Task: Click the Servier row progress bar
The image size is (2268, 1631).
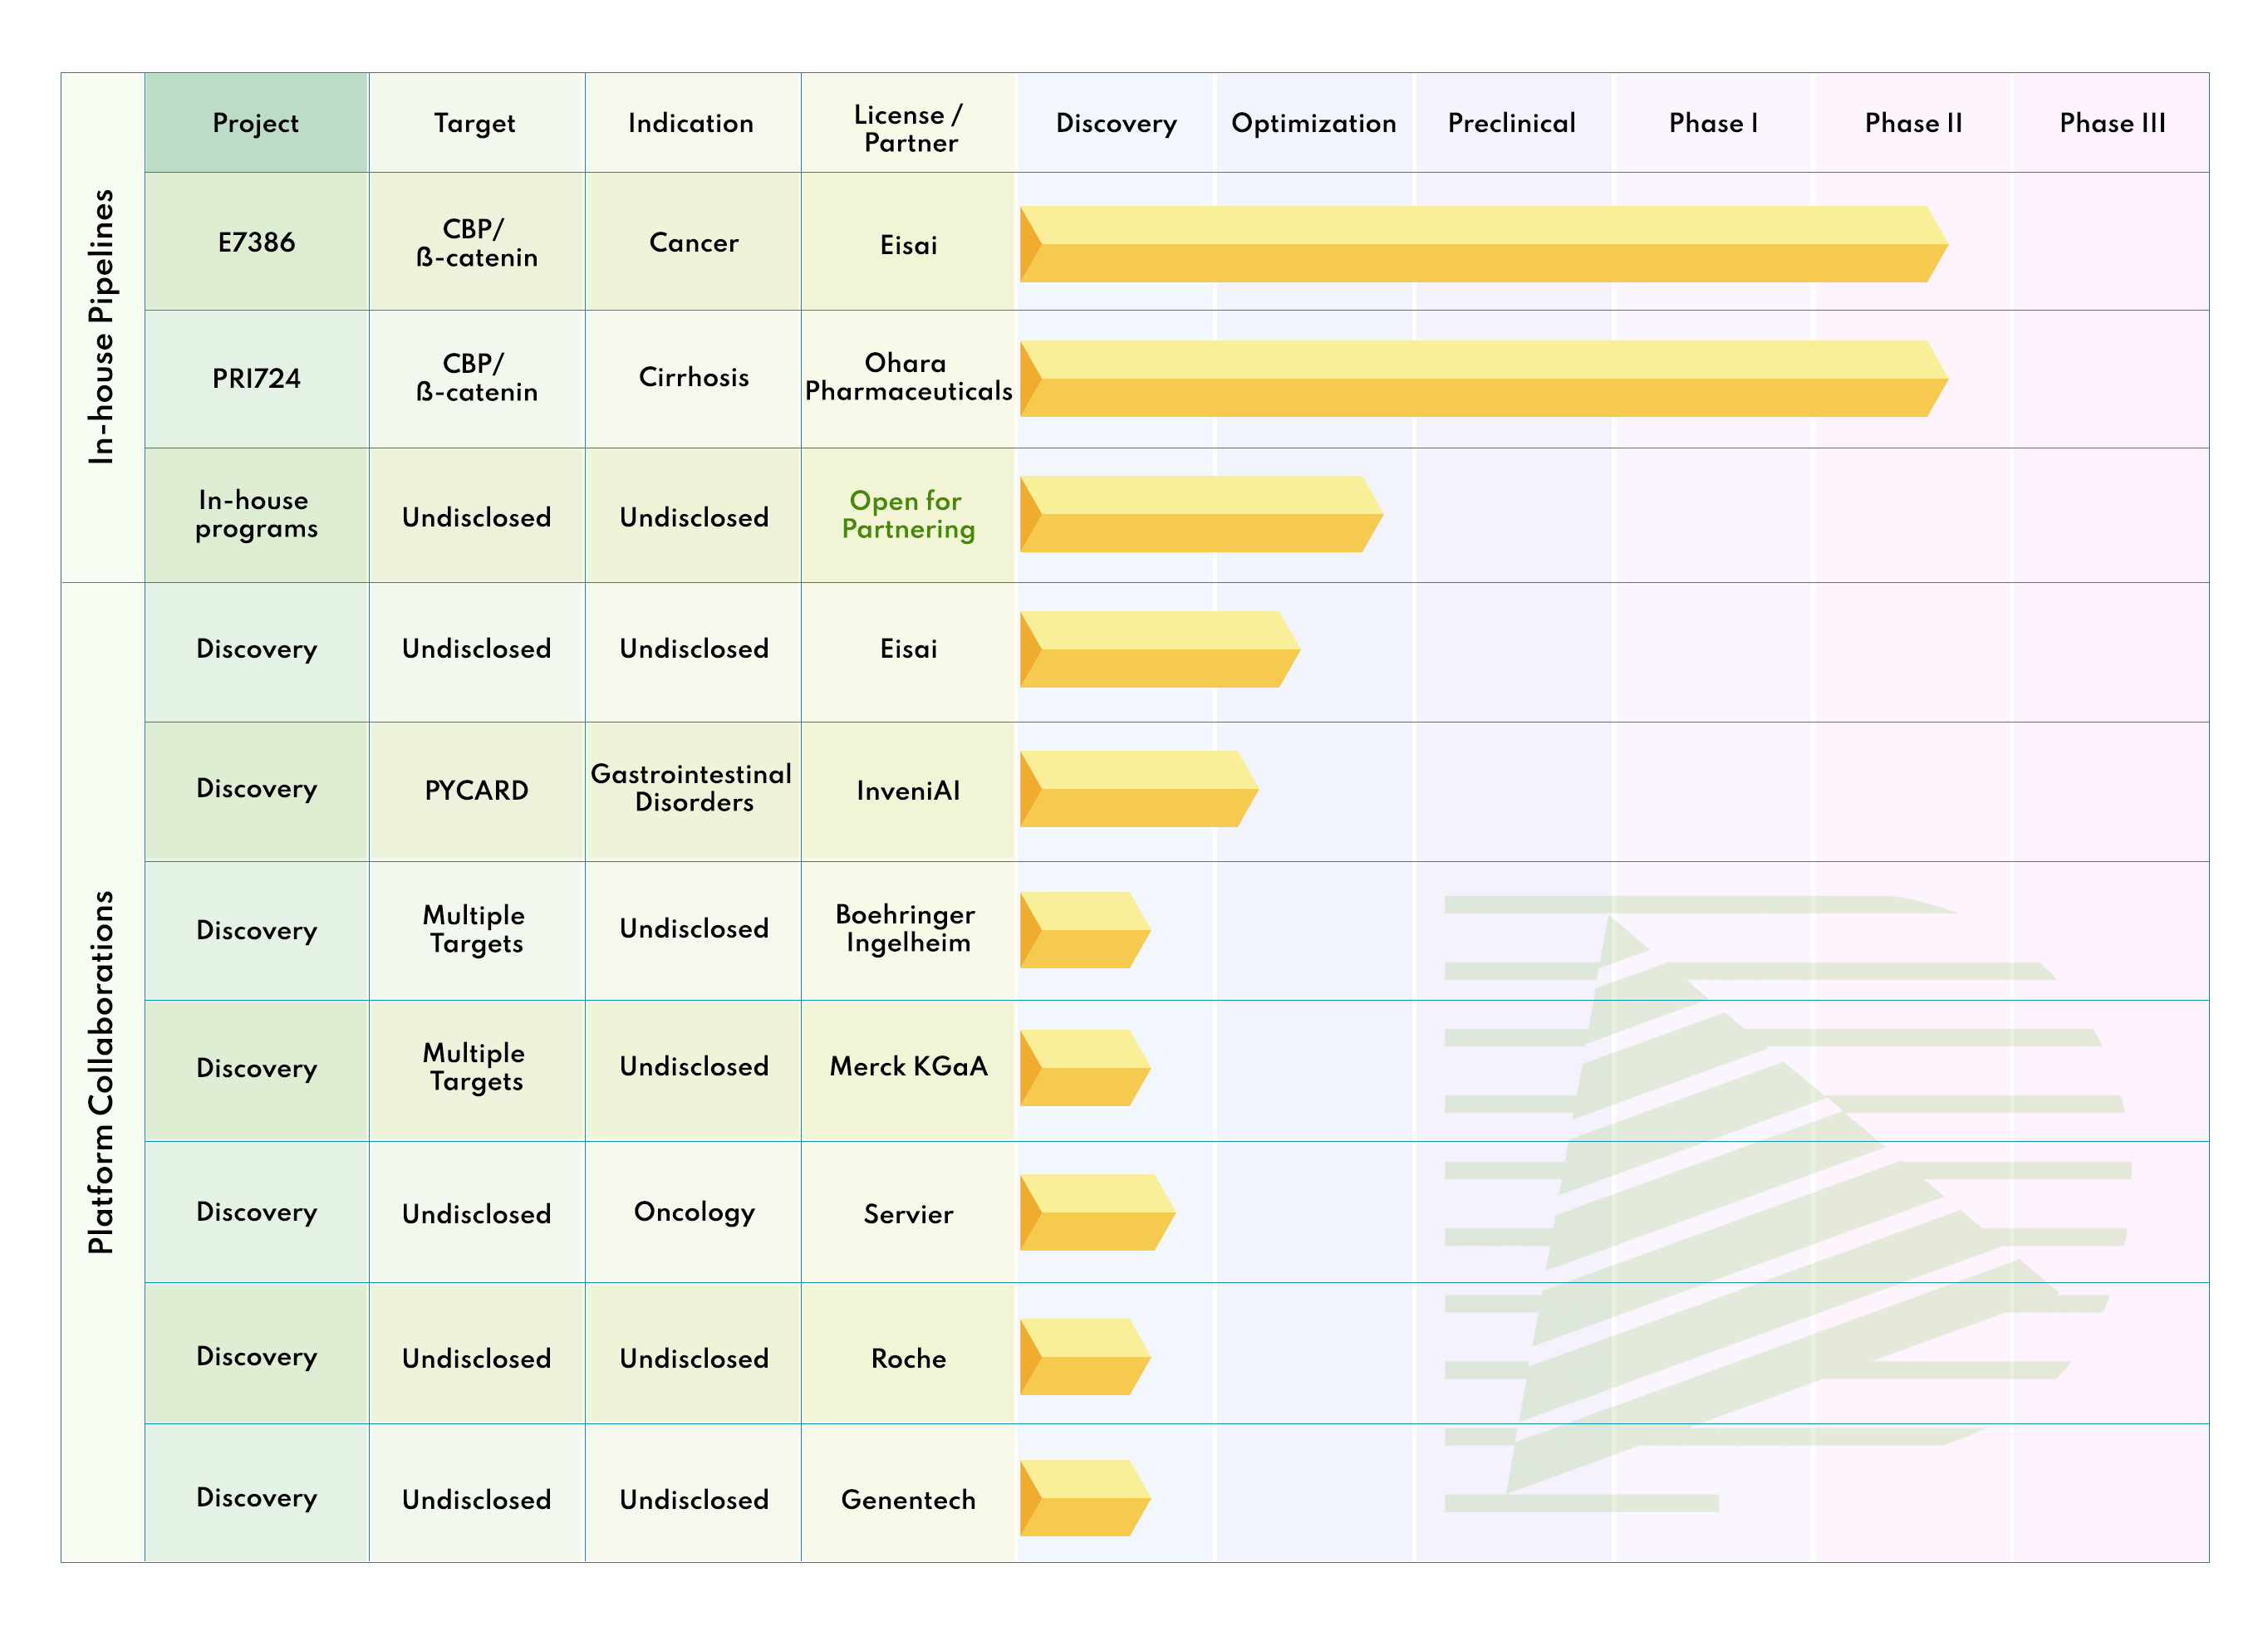Action: (1098, 1212)
